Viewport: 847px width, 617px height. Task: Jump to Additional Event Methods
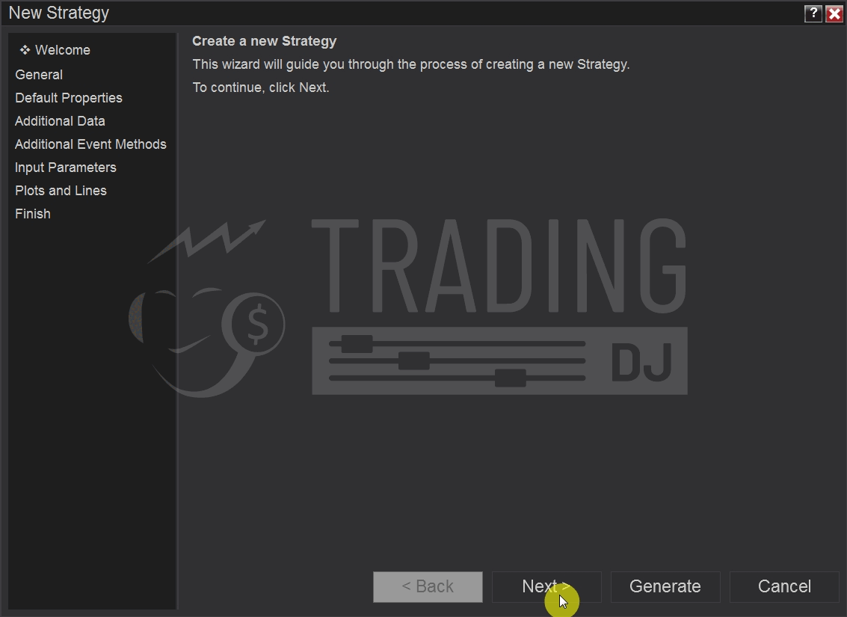90,144
